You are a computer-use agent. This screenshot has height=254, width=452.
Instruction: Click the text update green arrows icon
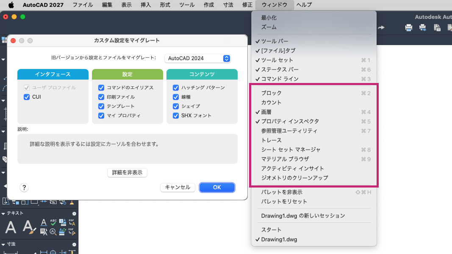pyautogui.click(x=63, y=232)
